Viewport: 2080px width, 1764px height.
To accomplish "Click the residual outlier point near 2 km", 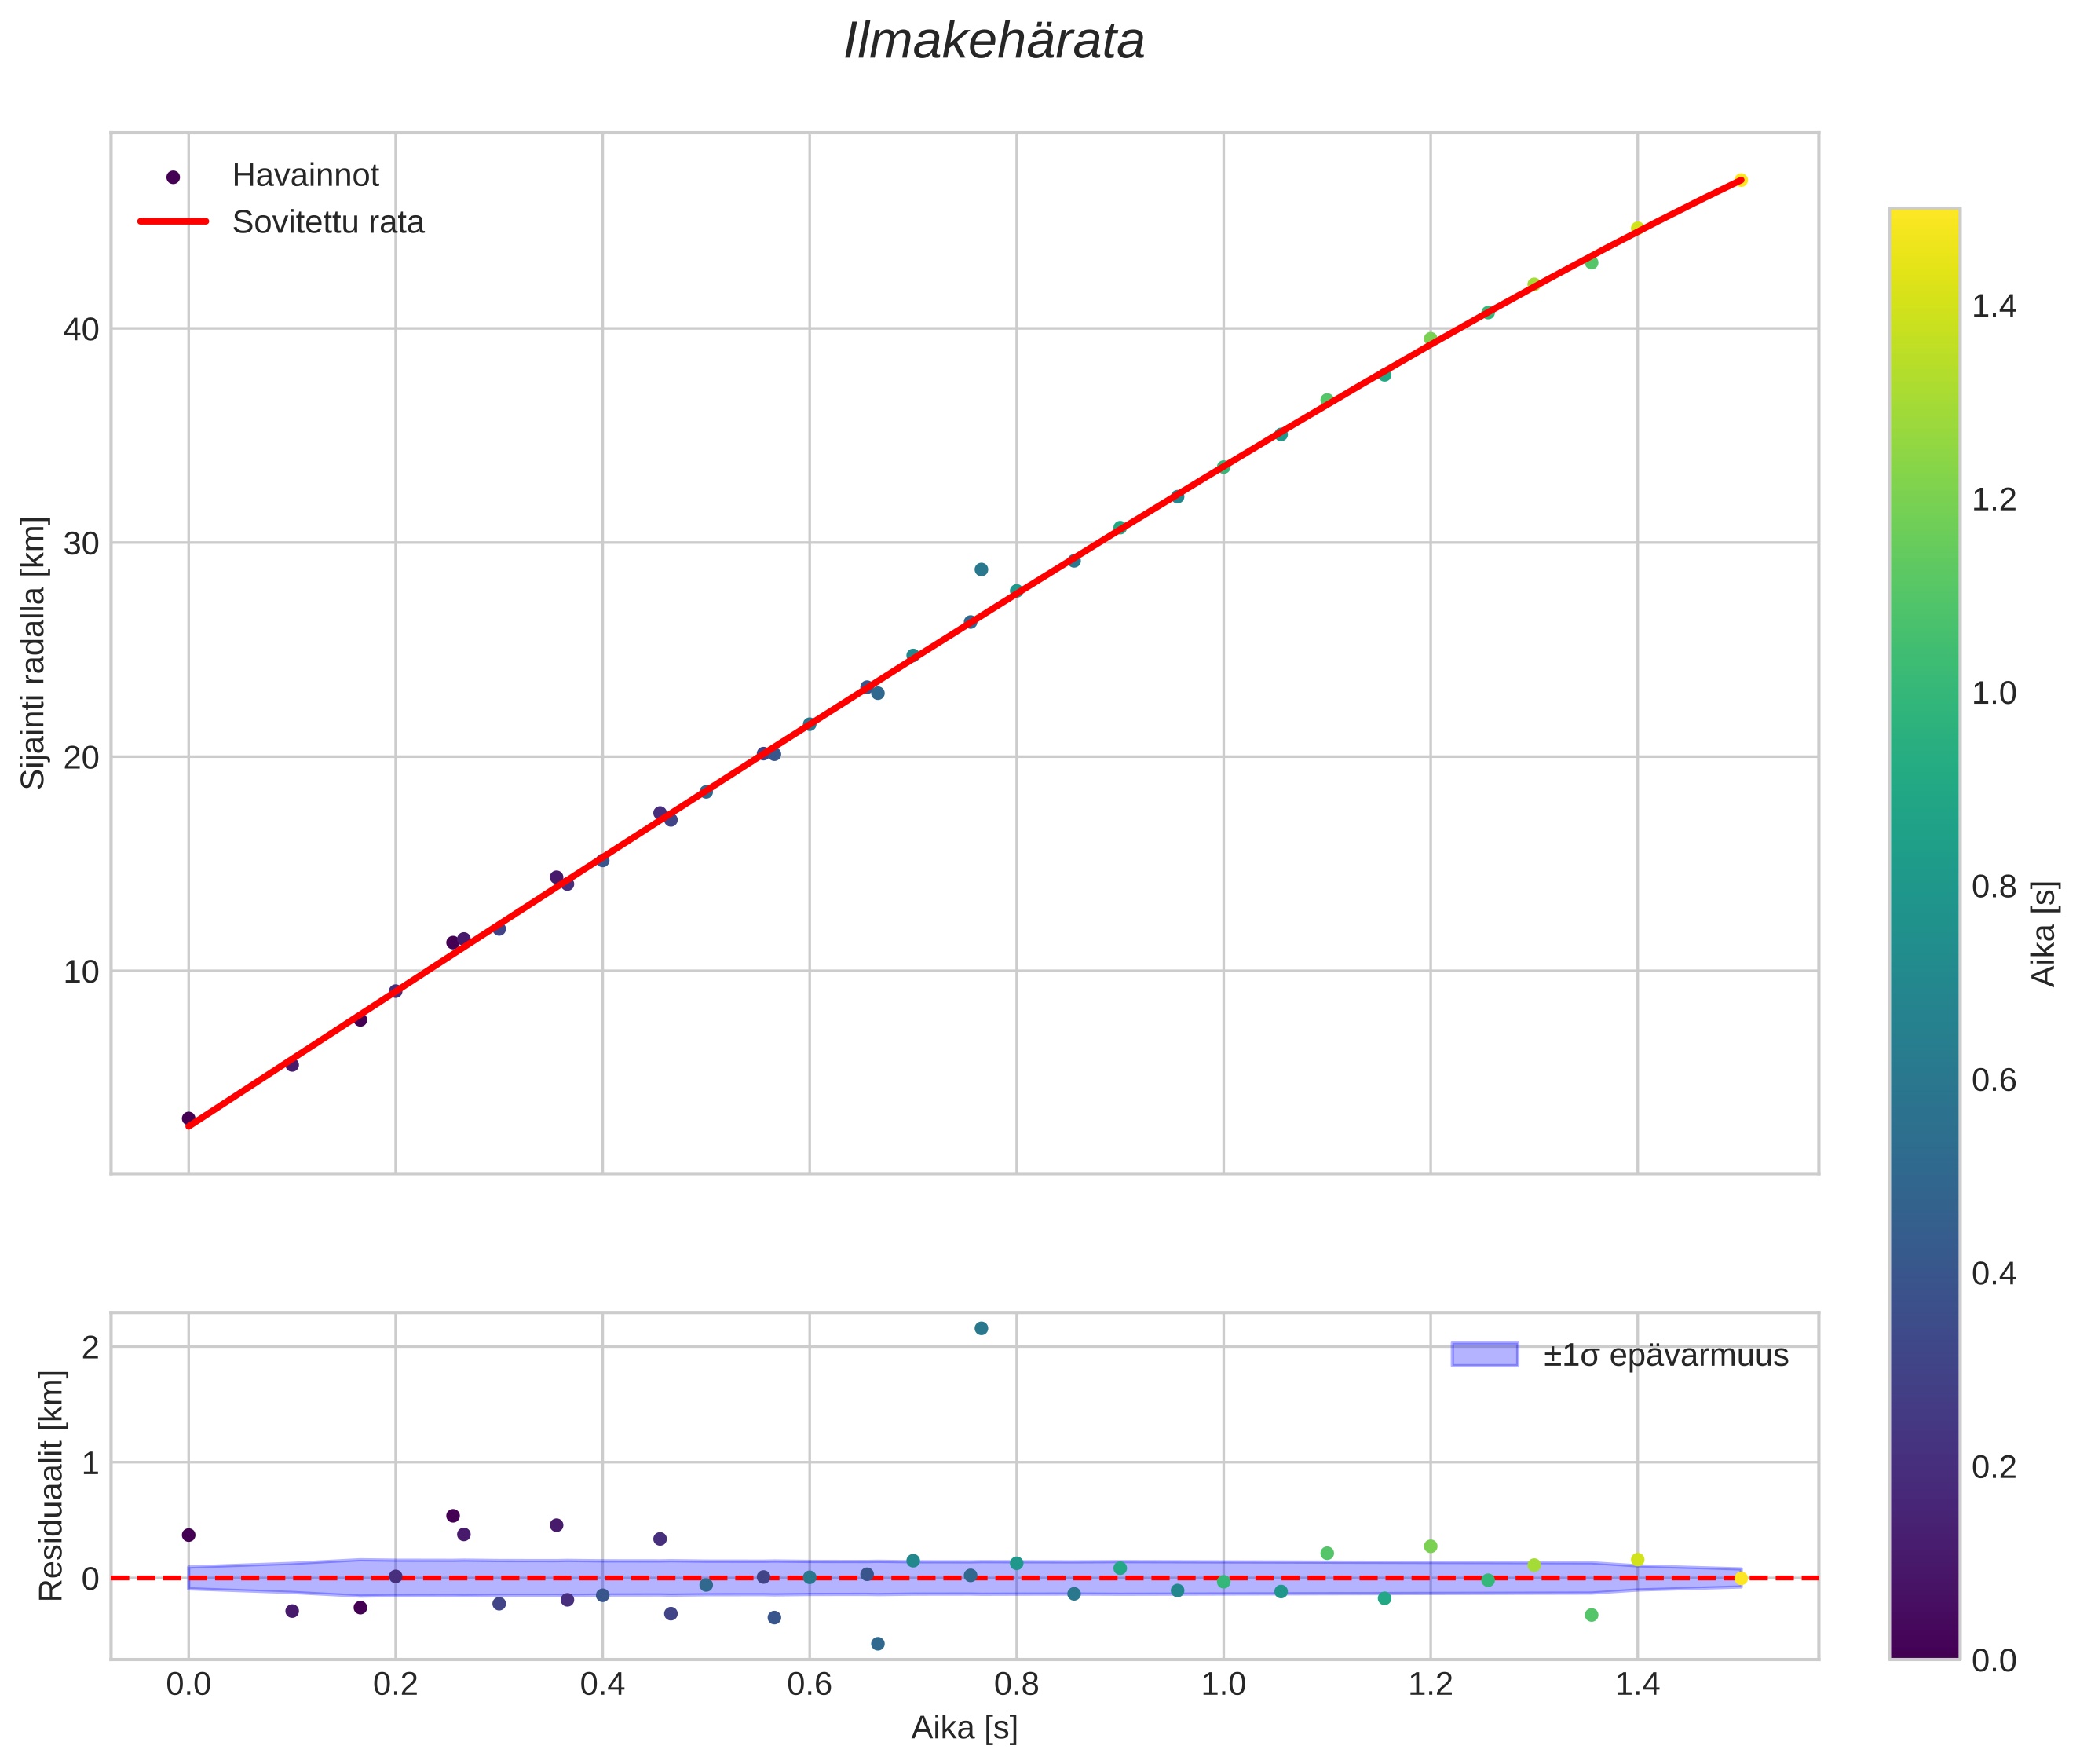I will pos(981,1328).
